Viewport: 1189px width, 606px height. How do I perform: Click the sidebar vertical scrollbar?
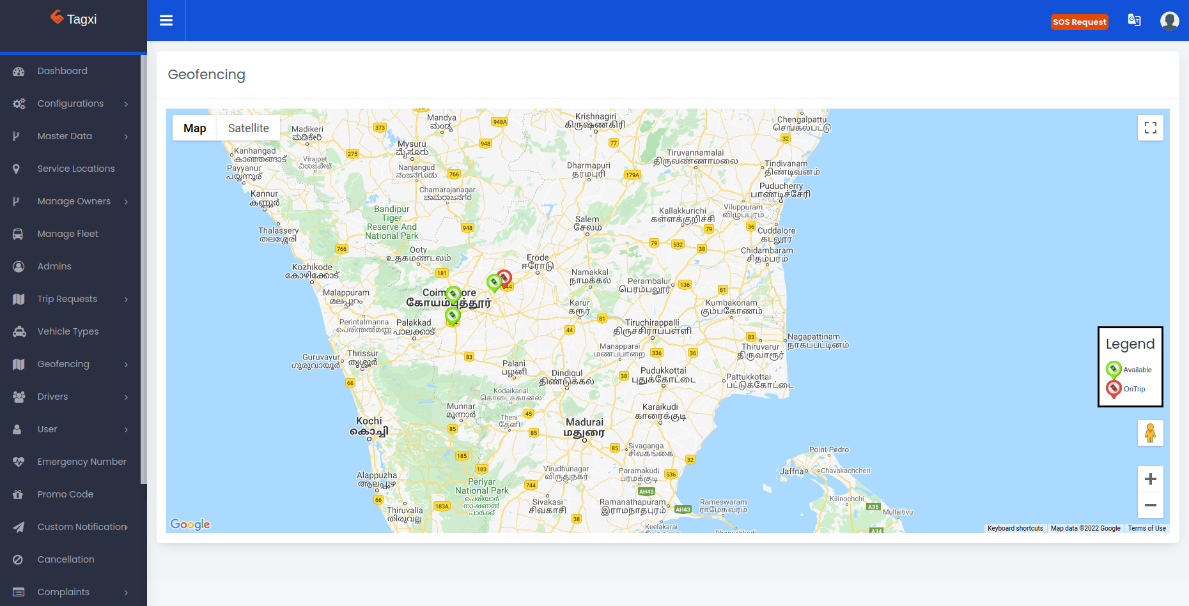144,268
